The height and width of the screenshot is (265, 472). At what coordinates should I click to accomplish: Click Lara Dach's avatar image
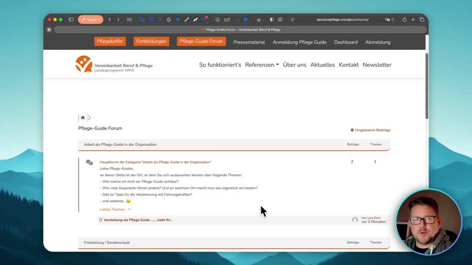355,220
